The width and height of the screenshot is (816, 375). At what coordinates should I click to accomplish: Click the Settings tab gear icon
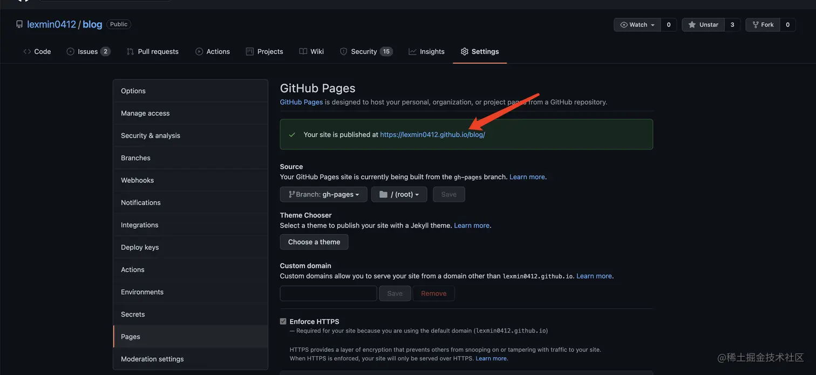(x=464, y=51)
